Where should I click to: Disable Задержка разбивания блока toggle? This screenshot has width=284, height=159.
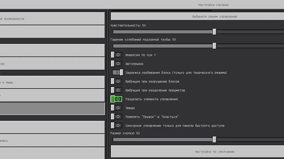[118, 72]
